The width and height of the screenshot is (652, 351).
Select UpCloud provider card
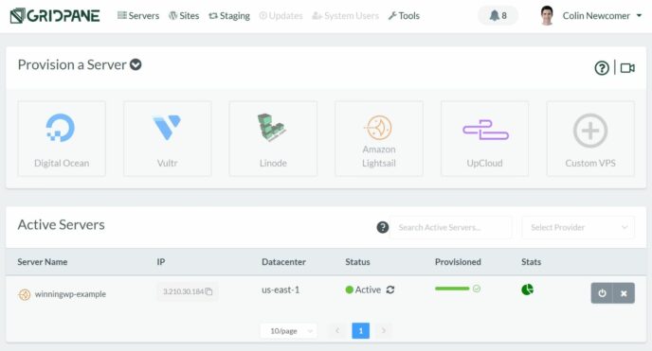click(485, 138)
